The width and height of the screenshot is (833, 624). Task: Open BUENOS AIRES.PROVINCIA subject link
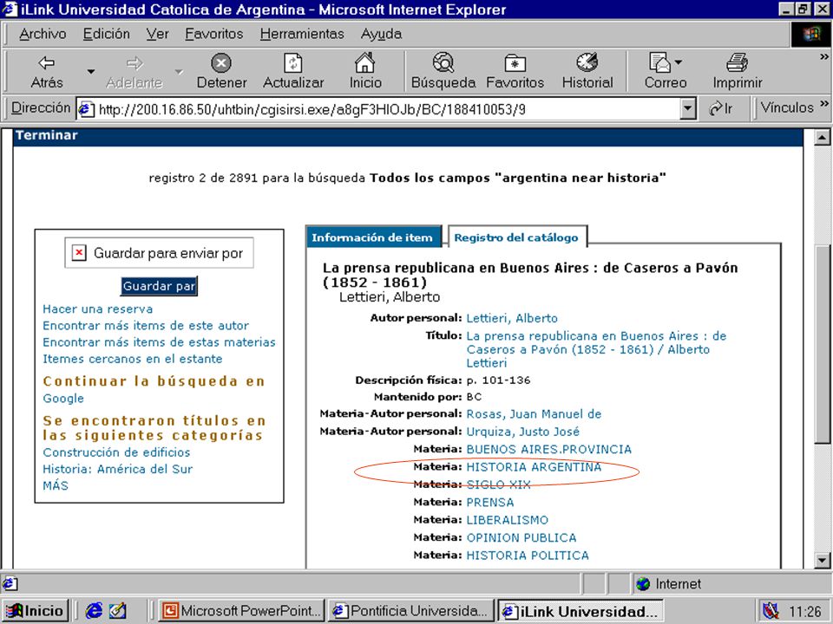click(x=548, y=450)
